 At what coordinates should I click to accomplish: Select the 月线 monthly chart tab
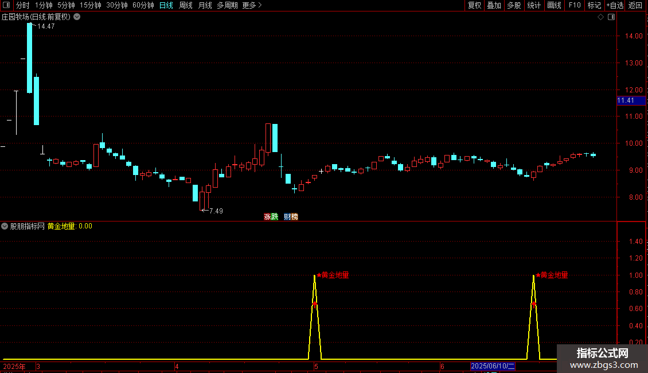205,5
